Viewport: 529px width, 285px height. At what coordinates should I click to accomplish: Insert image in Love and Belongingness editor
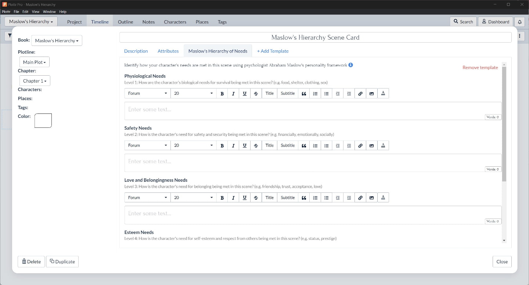372,198
